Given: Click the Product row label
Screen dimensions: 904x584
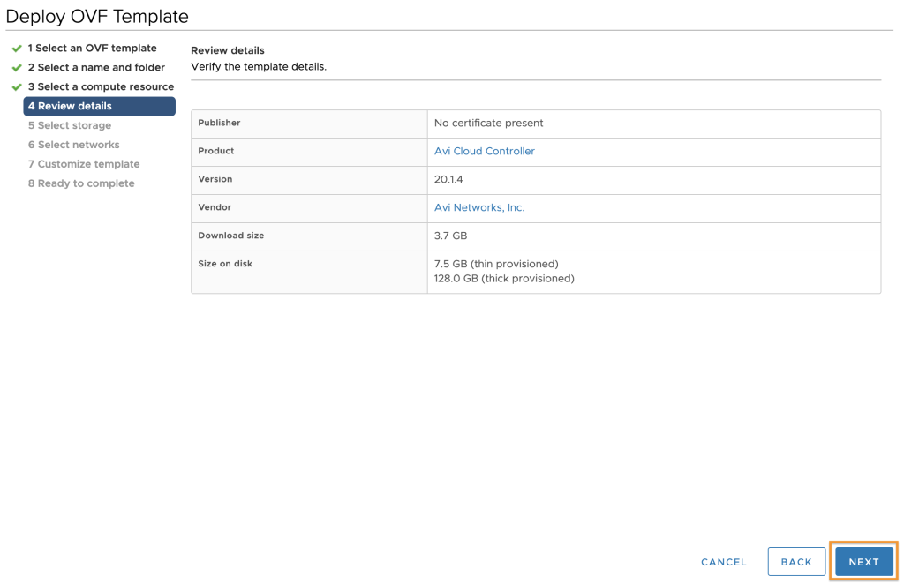Looking at the screenshot, I should pyautogui.click(x=215, y=151).
